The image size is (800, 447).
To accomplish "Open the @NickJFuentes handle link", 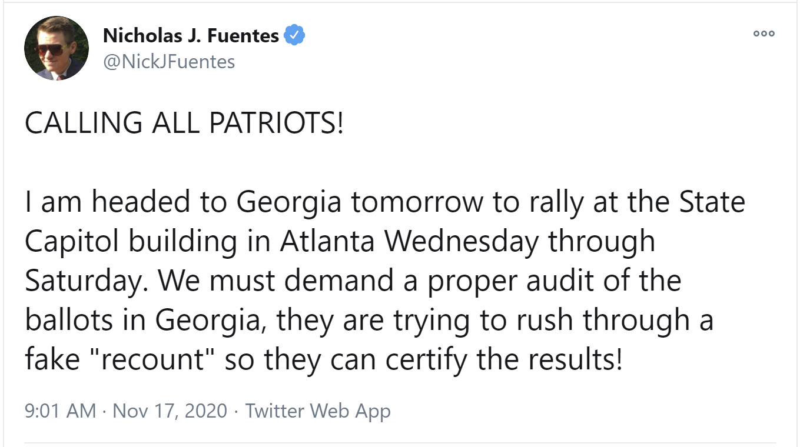I will click(169, 61).
